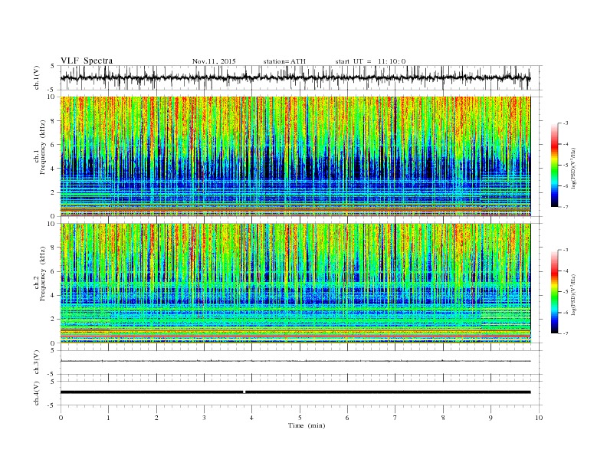Click time-axis tick label "10"

click(539, 418)
